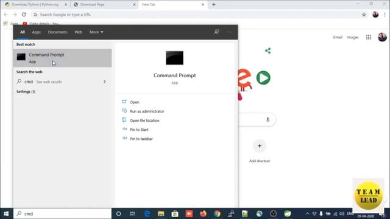Open OBS Studio taskbar icon
The width and height of the screenshot is (390, 219).
click(274, 214)
